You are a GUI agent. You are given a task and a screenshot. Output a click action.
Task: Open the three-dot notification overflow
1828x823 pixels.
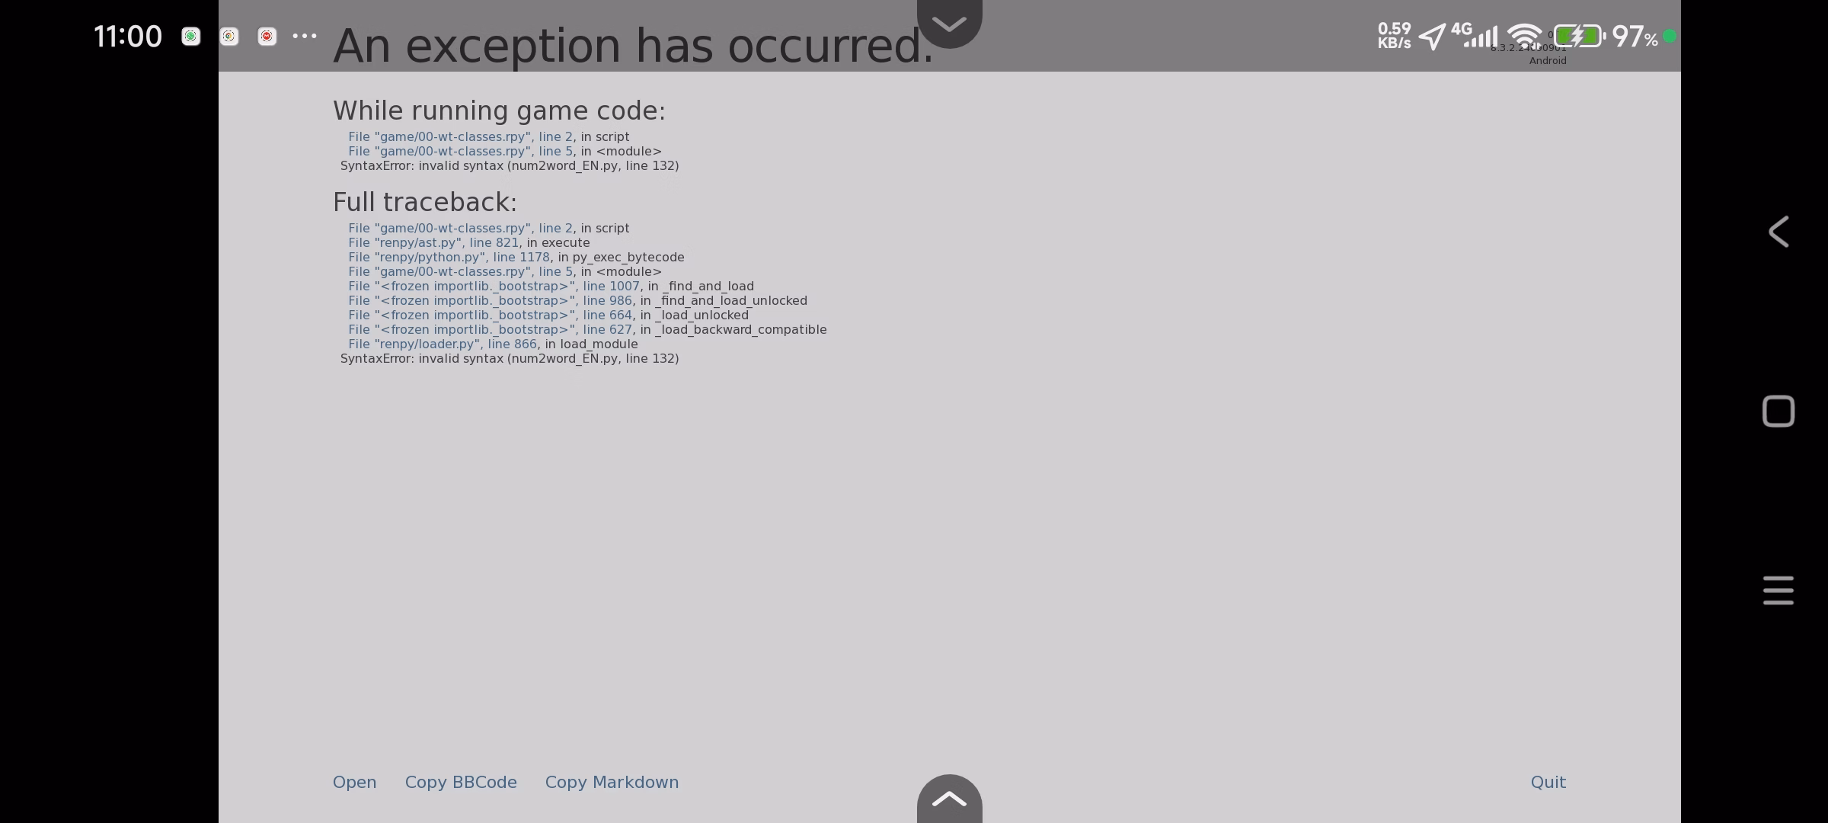click(x=305, y=36)
